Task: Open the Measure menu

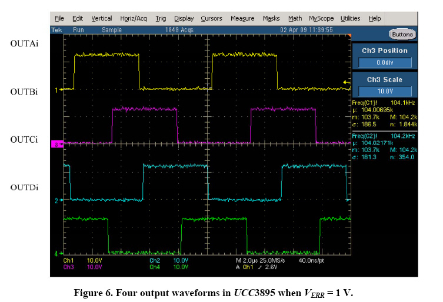Action: click(242, 18)
